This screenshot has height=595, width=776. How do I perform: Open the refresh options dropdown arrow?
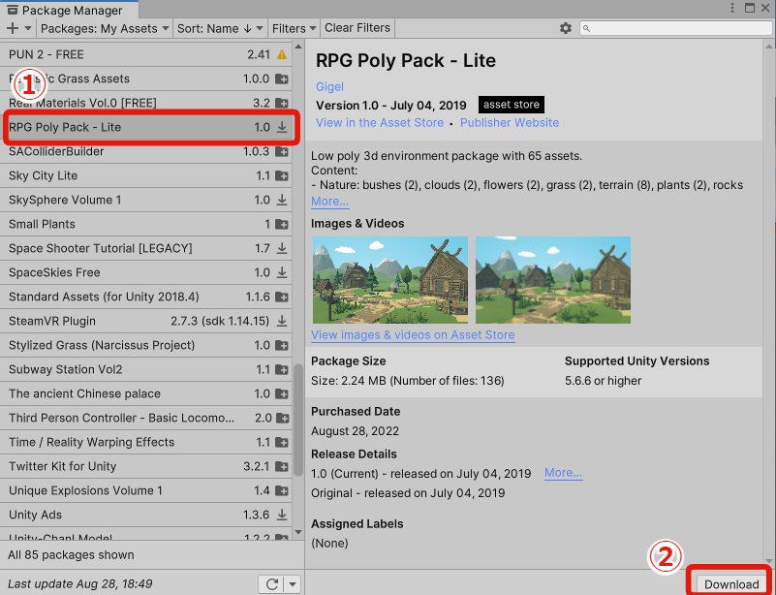click(293, 584)
